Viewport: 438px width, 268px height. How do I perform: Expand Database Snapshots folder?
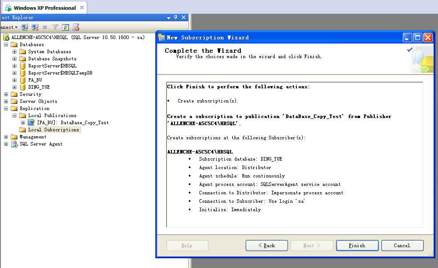coord(15,59)
